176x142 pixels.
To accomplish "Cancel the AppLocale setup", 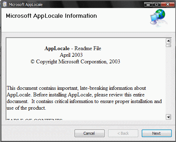I will coord(90,133).
